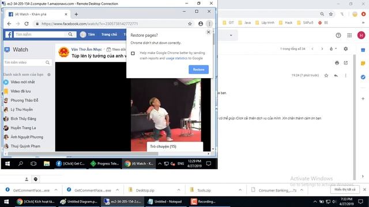369x207 pixels.
Task: Open the Lập trình bookmark folder
Action: 265,23
